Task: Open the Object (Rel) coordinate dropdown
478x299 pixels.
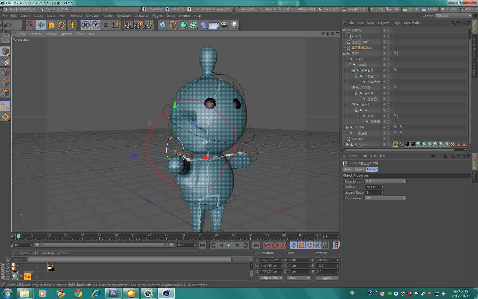Action: coord(271,278)
